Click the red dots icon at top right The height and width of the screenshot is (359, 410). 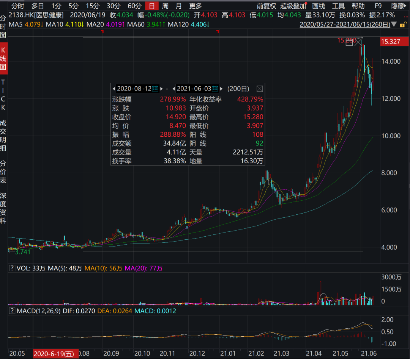(407, 17)
